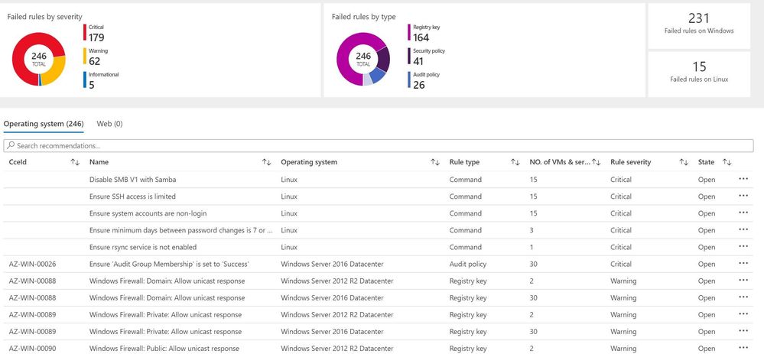Screen dimensions: 764x354
Task: Click the search magnifier icon
Action: click(11, 145)
